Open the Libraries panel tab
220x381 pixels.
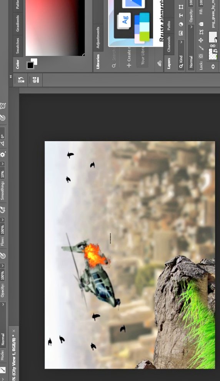click(x=98, y=61)
